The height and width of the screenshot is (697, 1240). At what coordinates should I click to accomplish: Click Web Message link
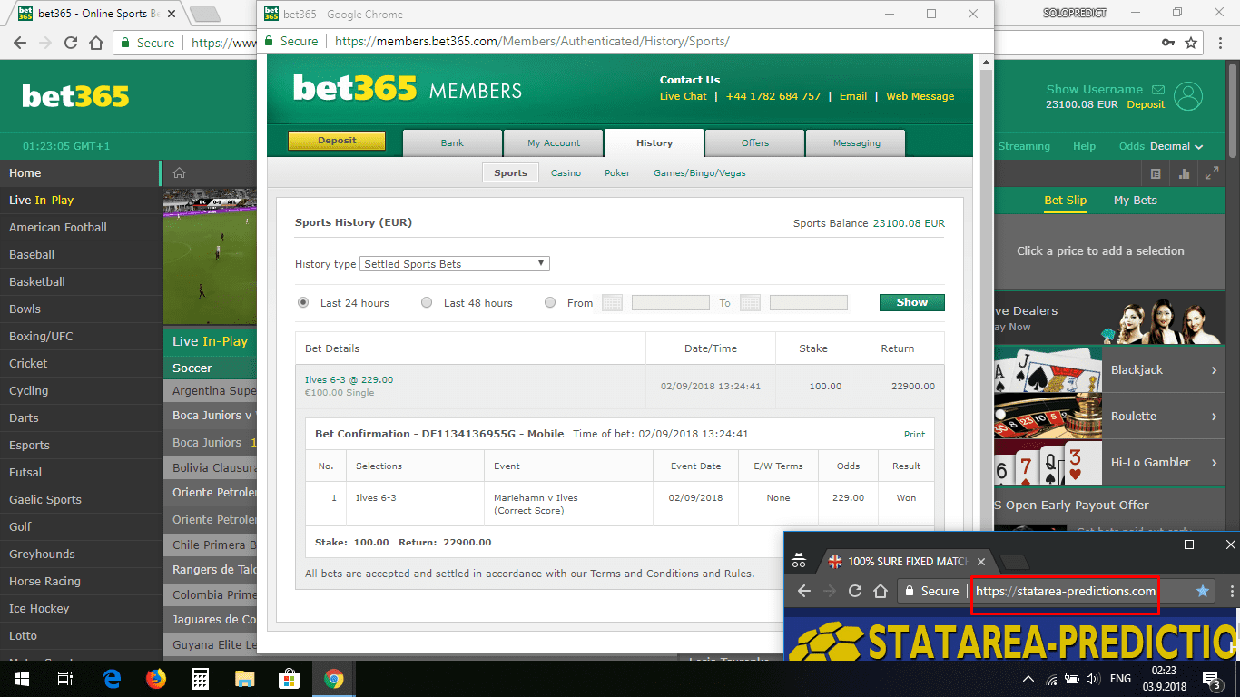[920, 96]
